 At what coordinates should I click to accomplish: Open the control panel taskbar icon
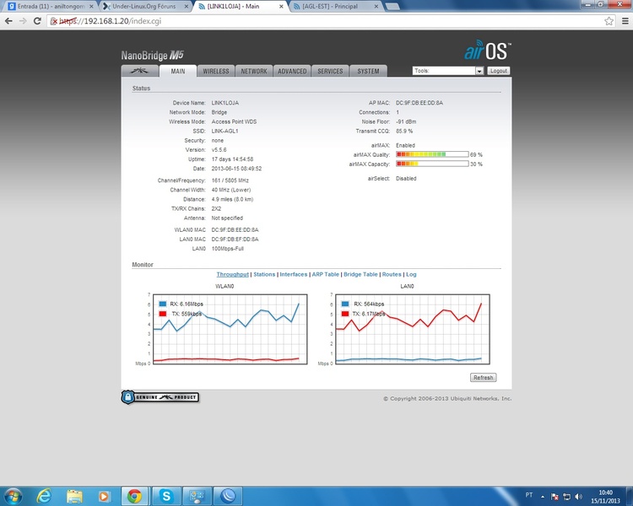[197, 496]
